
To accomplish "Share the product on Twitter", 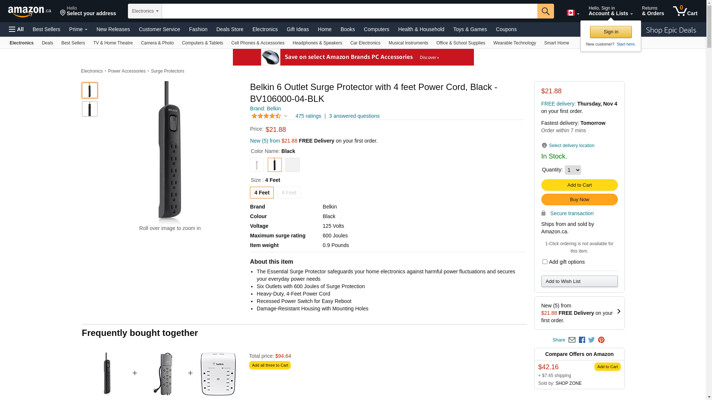I will (x=591, y=340).
